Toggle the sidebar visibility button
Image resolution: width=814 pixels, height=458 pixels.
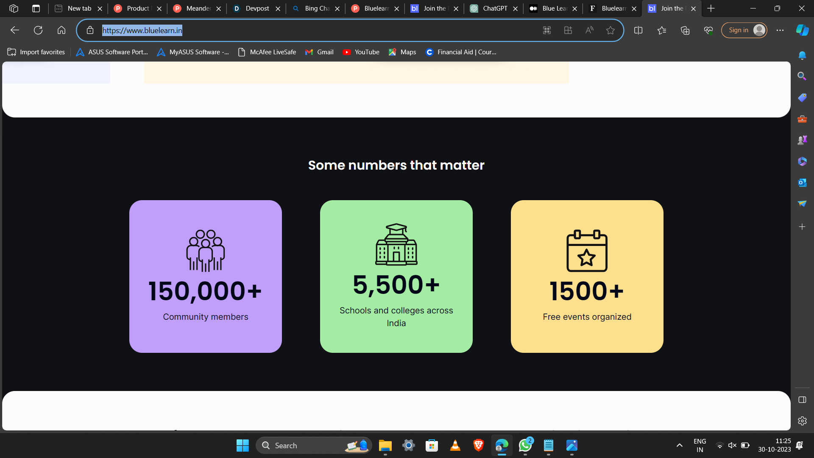[802, 400]
